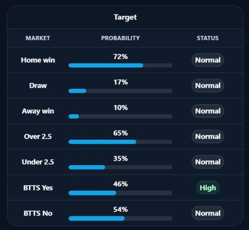Sort by the MARKET column header

point(38,38)
